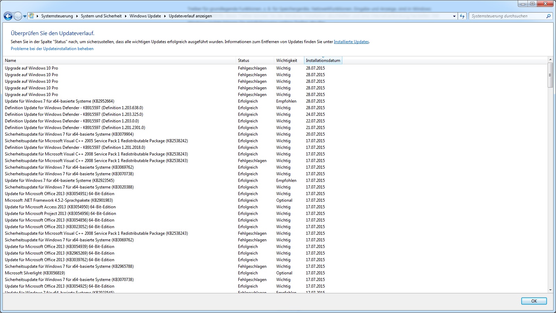Click the scrollbar up arrow

pyautogui.click(x=550, y=59)
